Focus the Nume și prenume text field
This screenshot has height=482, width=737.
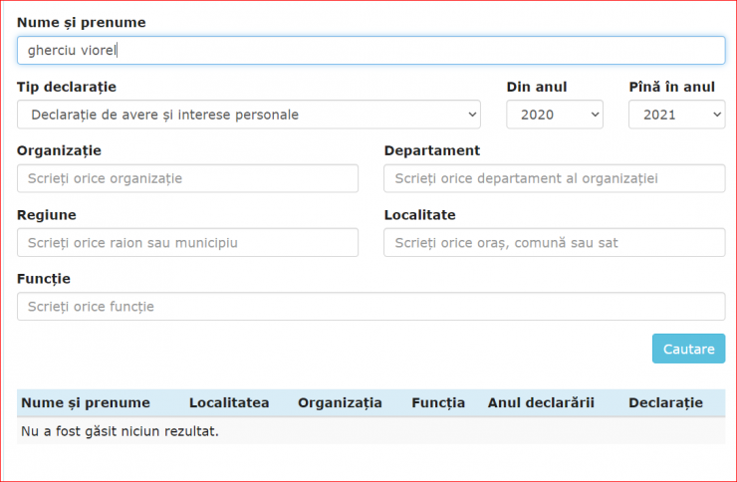pyautogui.click(x=371, y=50)
